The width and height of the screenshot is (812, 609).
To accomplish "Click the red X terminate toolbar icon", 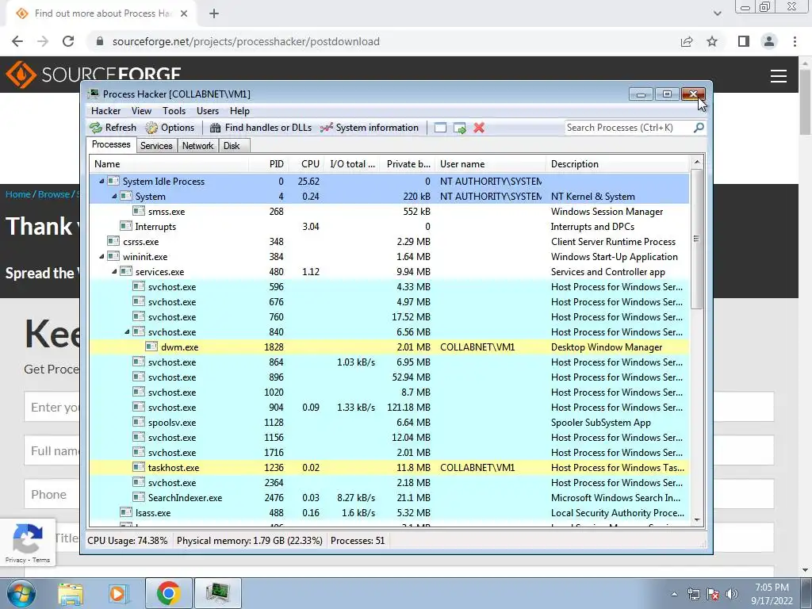I will click(x=479, y=128).
